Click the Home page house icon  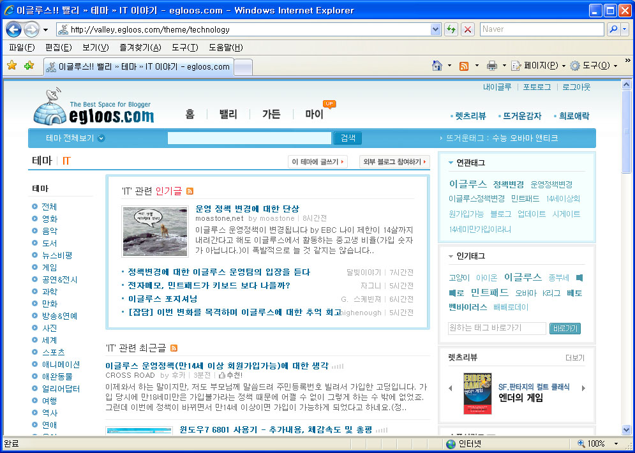pos(437,66)
